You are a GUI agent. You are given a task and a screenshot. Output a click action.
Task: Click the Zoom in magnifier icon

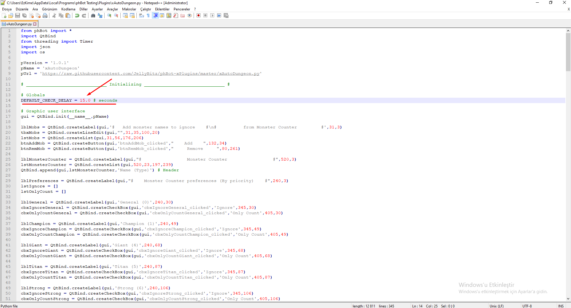[x=109, y=15]
